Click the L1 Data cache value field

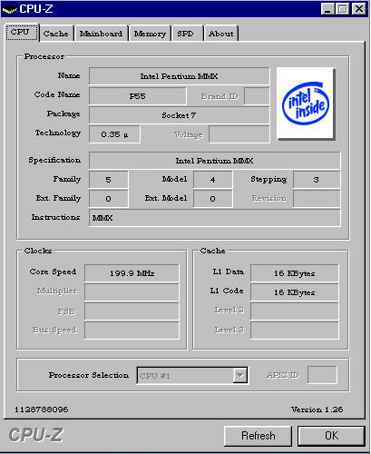click(x=295, y=273)
